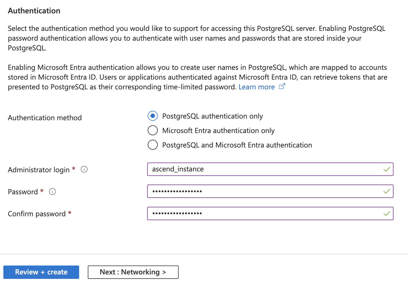Click external link icon after Learn more
408x285 pixels.
click(282, 87)
